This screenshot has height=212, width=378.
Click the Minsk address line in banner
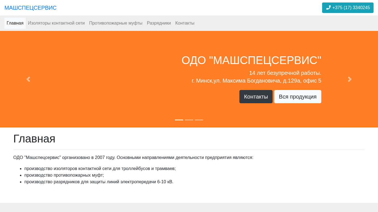pos(257,81)
